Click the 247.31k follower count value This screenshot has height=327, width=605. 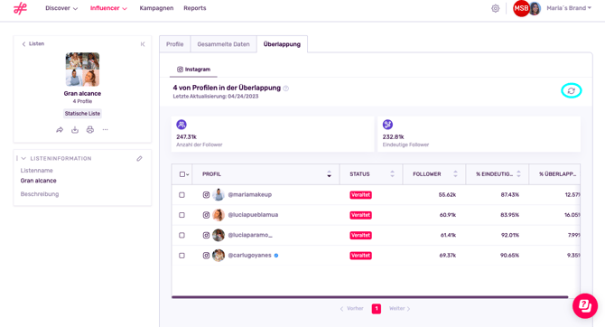tap(186, 136)
